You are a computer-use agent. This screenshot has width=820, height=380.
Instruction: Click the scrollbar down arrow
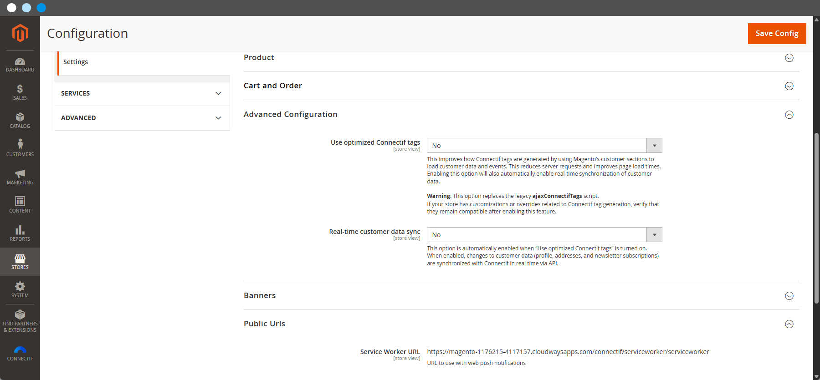816,376
